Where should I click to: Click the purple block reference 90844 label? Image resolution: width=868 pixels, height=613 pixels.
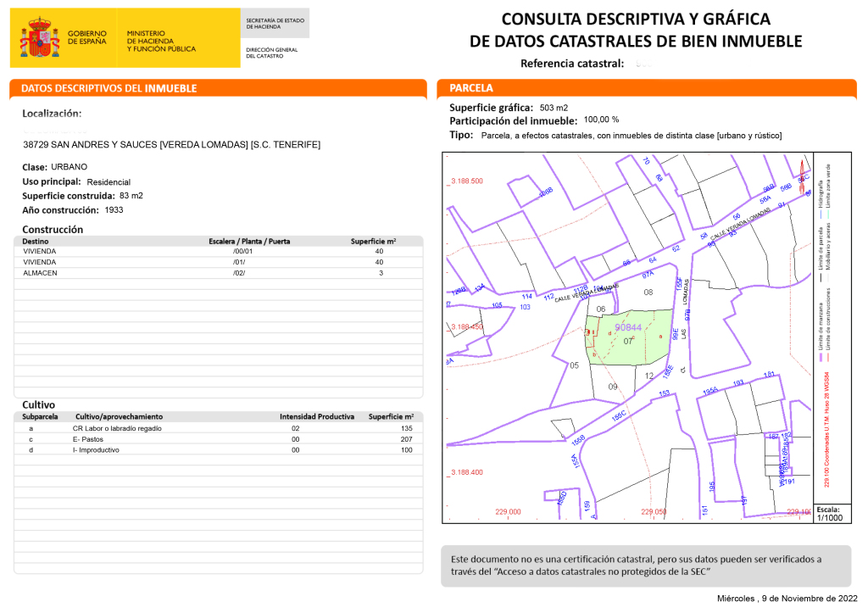click(628, 327)
